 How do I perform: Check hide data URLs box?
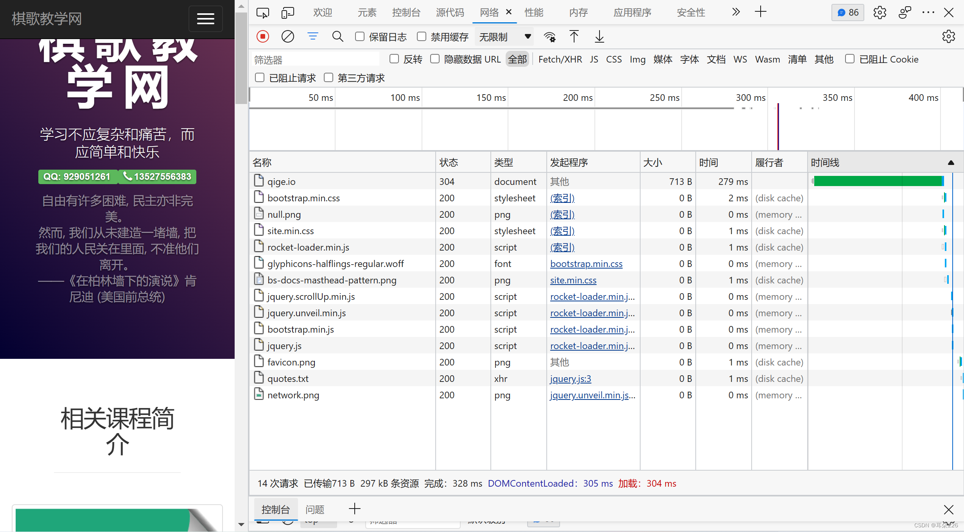435,59
